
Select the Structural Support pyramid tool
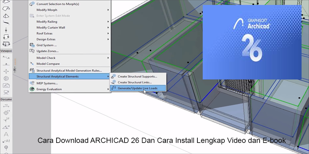coord(6,16)
